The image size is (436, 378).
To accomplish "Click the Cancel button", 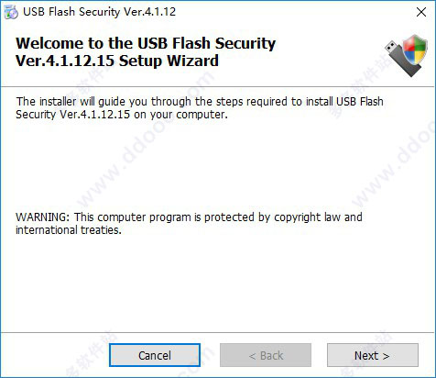I will click(155, 355).
